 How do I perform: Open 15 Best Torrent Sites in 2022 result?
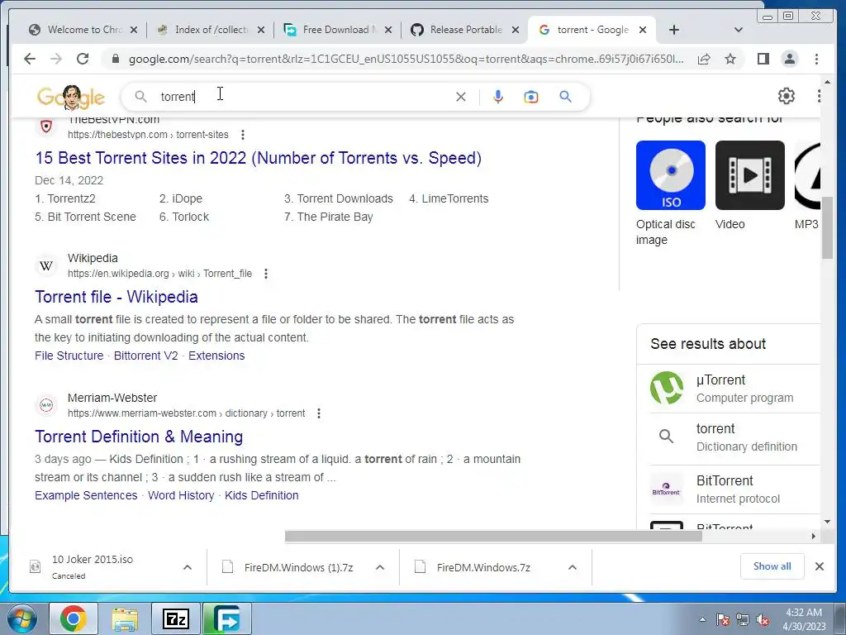(x=258, y=158)
